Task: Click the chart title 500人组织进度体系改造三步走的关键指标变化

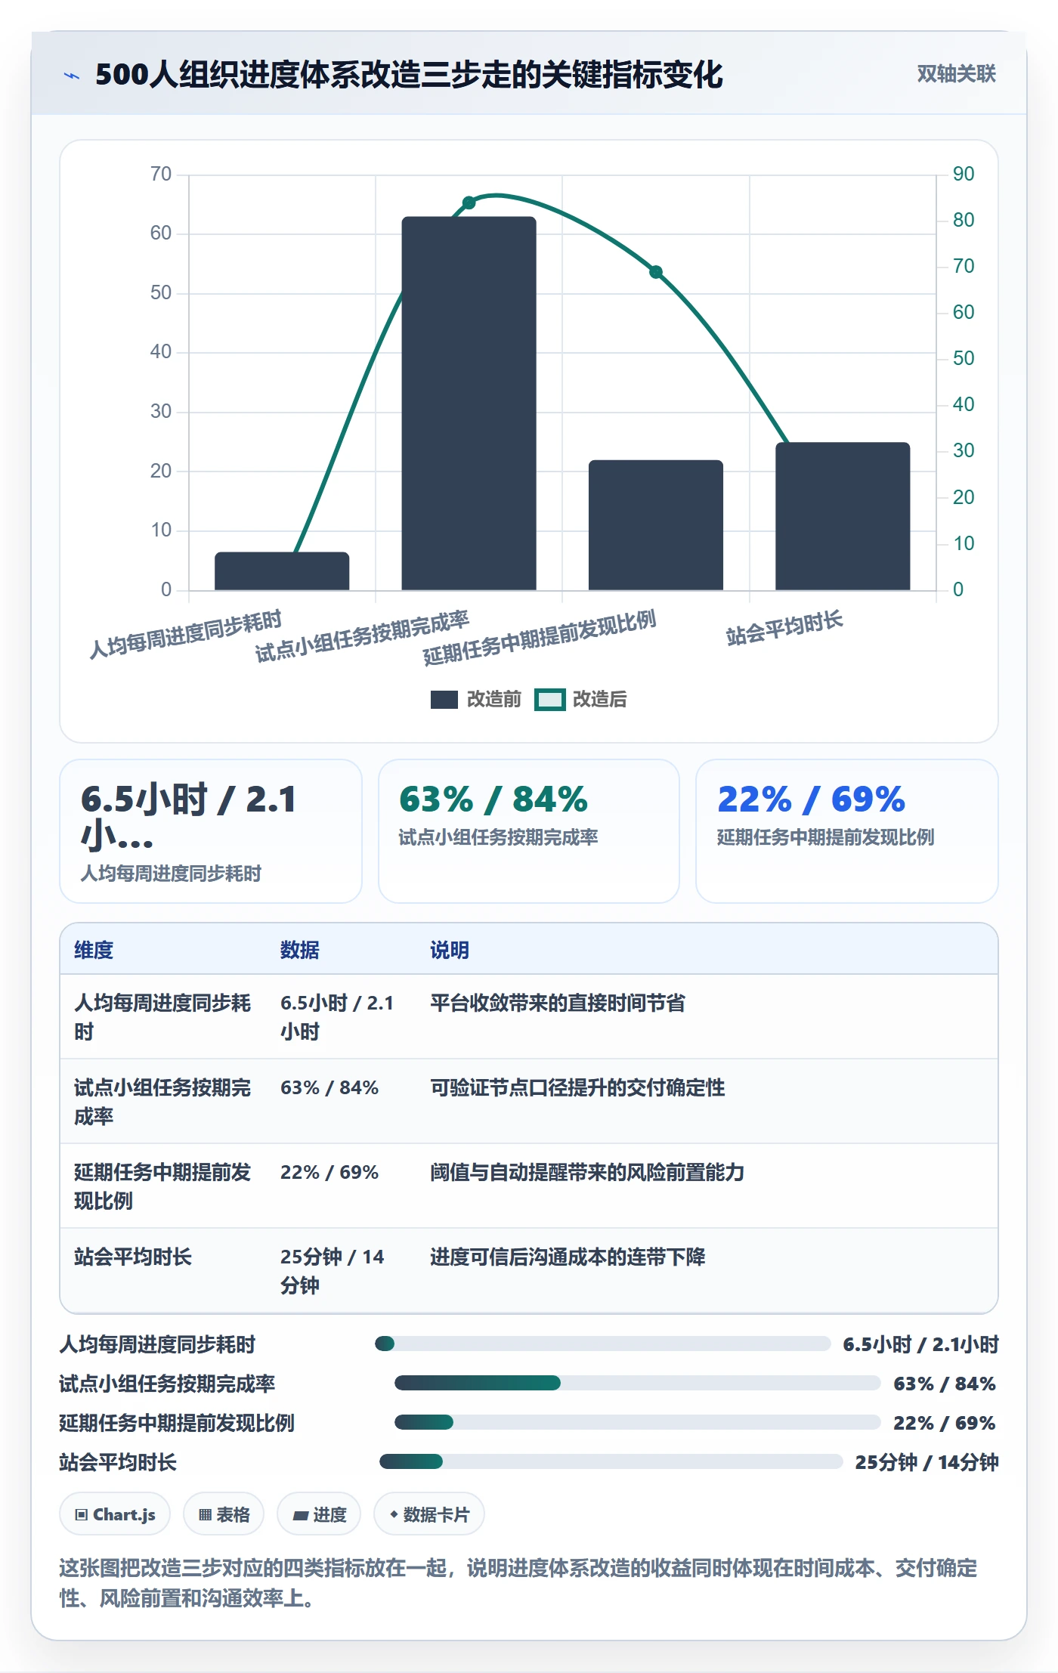Action: (409, 75)
